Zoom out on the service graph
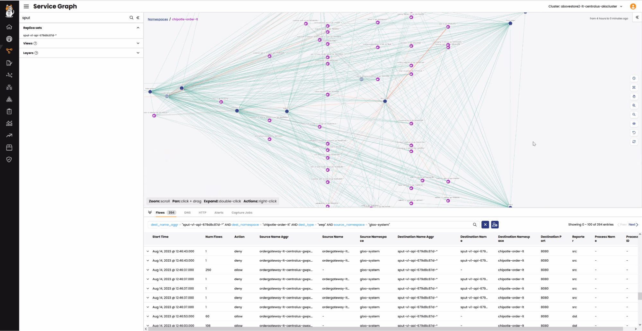The height and width of the screenshot is (331, 642). (634, 114)
